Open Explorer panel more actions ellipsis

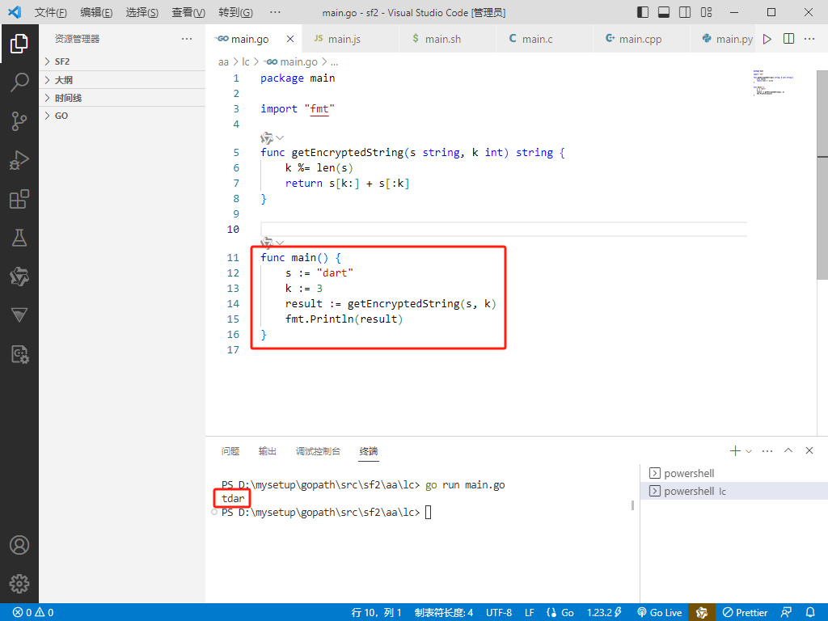pyautogui.click(x=187, y=39)
